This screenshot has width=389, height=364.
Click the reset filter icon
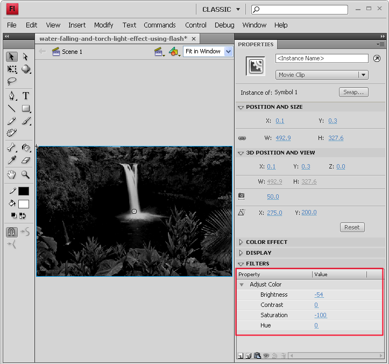[x=274, y=356]
